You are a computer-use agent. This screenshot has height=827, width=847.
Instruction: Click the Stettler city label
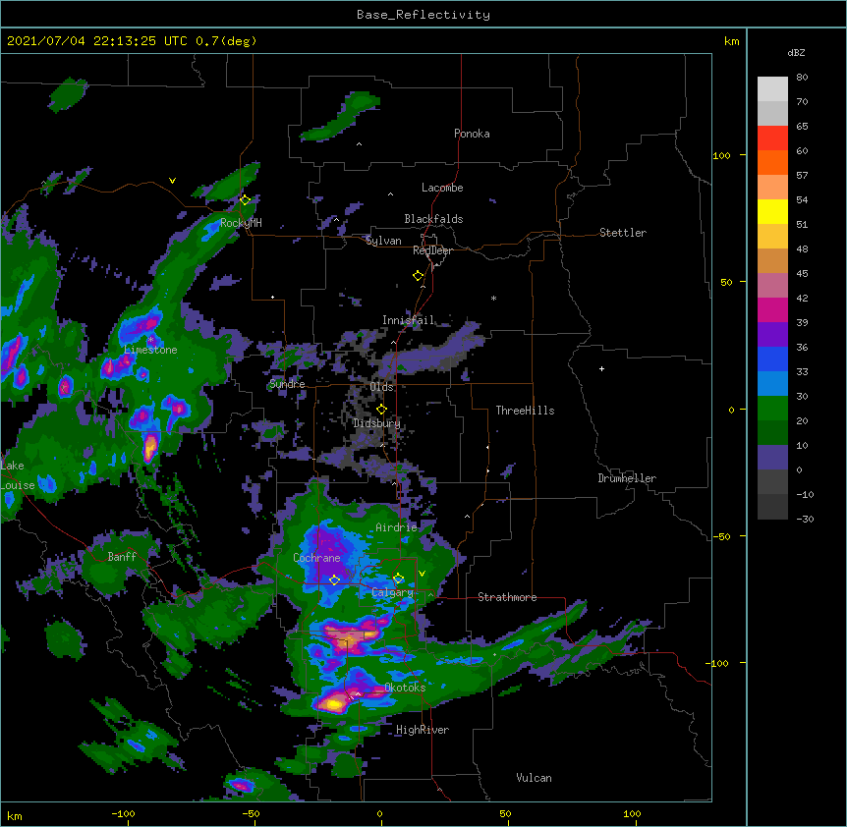point(623,233)
